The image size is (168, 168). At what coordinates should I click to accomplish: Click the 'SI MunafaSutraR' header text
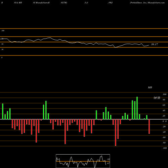41,3
